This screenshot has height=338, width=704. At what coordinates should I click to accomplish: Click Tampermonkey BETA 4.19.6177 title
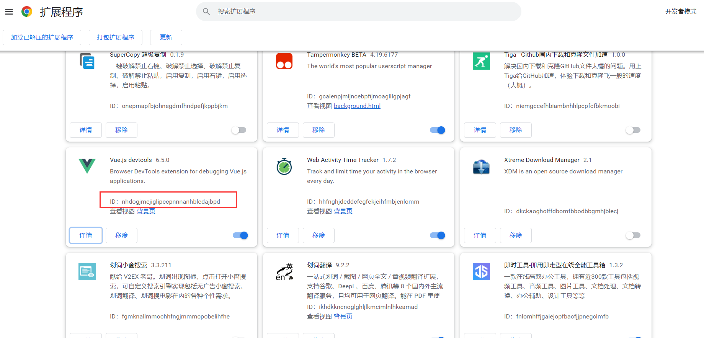click(352, 55)
